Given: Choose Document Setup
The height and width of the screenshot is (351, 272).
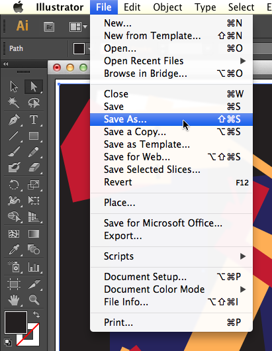Looking at the screenshot, I should (171, 277).
